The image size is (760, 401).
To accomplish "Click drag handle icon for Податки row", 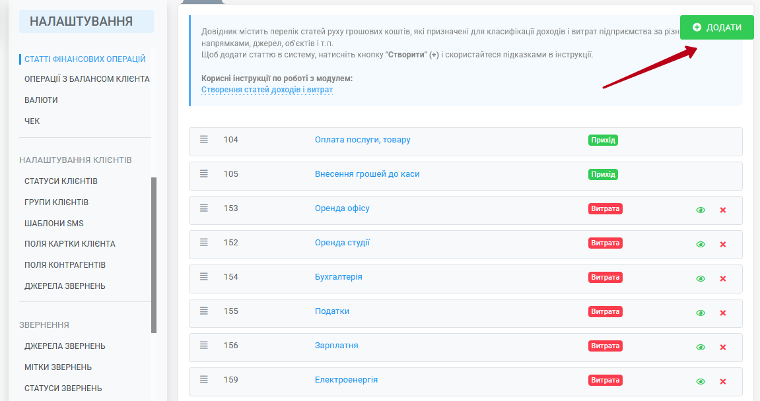I will [x=204, y=311].
